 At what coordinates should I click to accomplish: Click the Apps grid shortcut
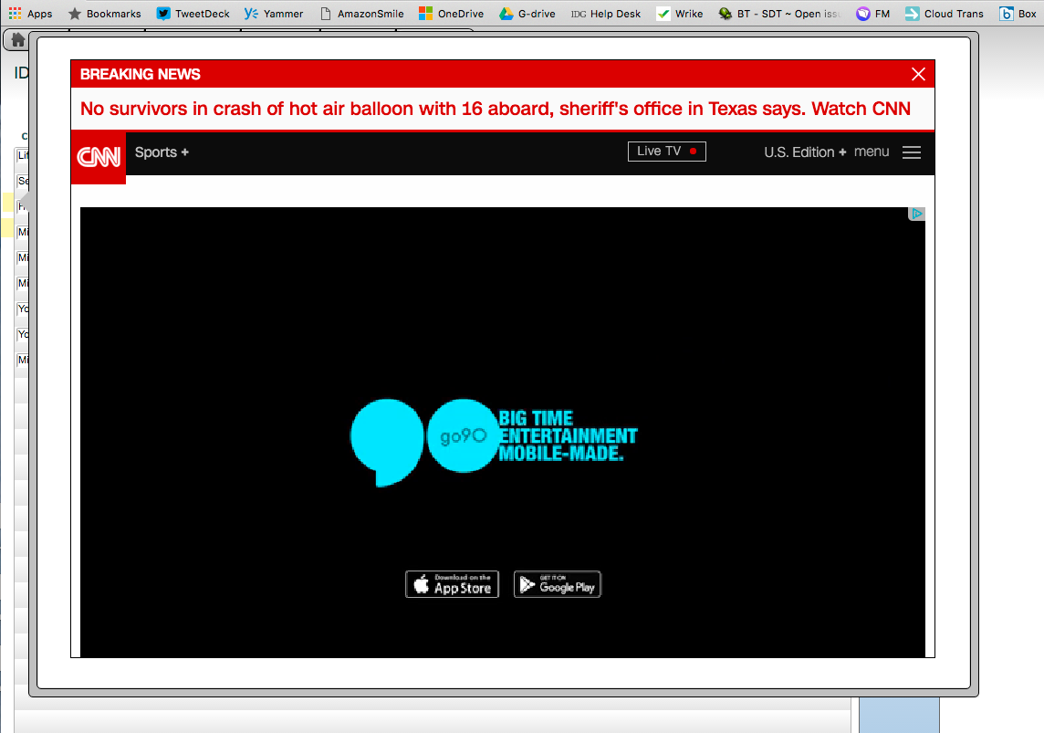click(x=29, y=14)
